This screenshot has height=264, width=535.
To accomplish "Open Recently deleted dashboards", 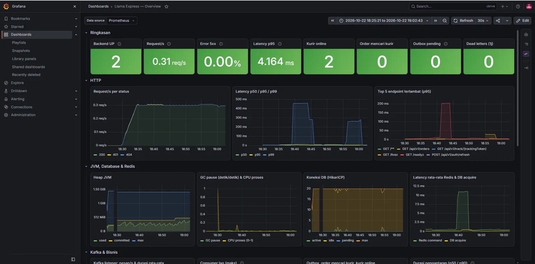I will point(26,75).
